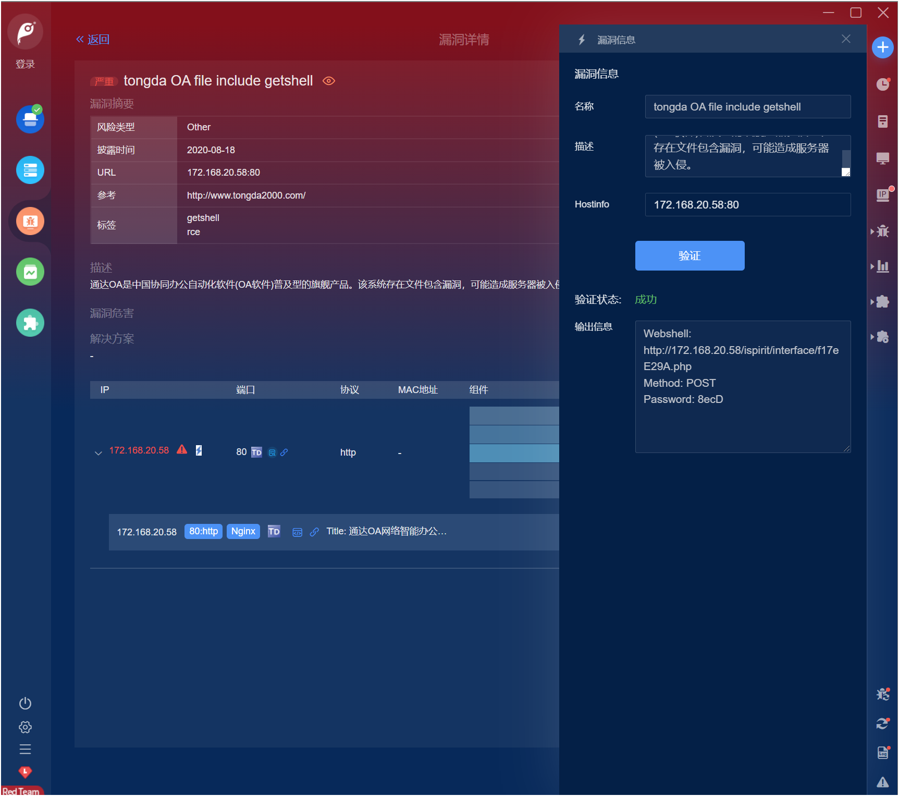Image resolution: width=899 pixels, height=796 pixels.
Task: Open the hamburger menu in left sidebar
Action: (25, 750)
